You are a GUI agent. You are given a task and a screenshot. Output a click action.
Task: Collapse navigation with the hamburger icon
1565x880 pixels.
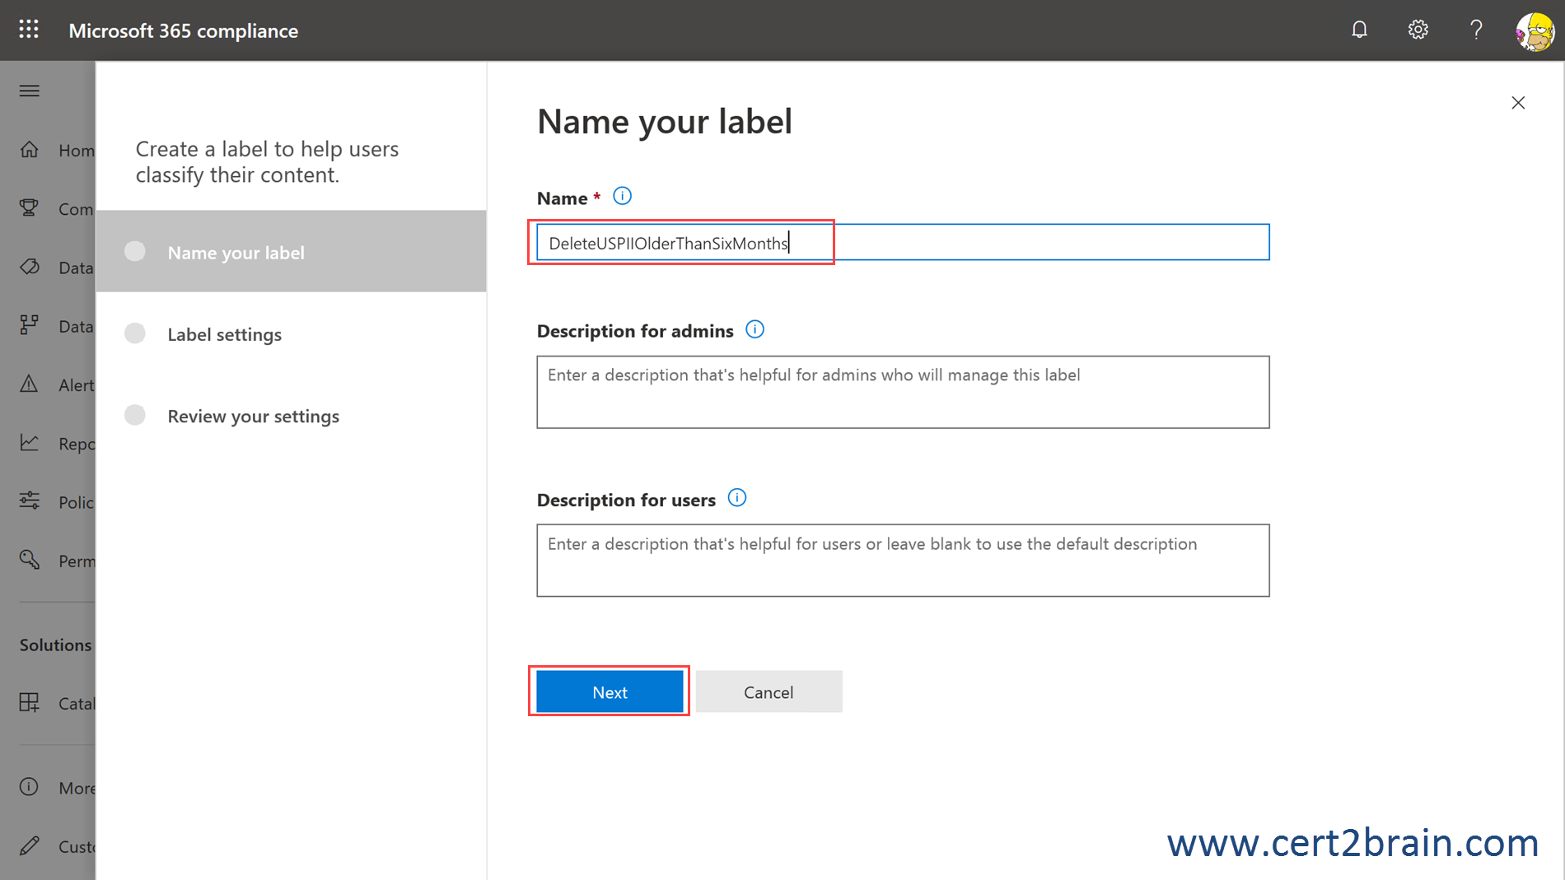[x=29, y=91]
